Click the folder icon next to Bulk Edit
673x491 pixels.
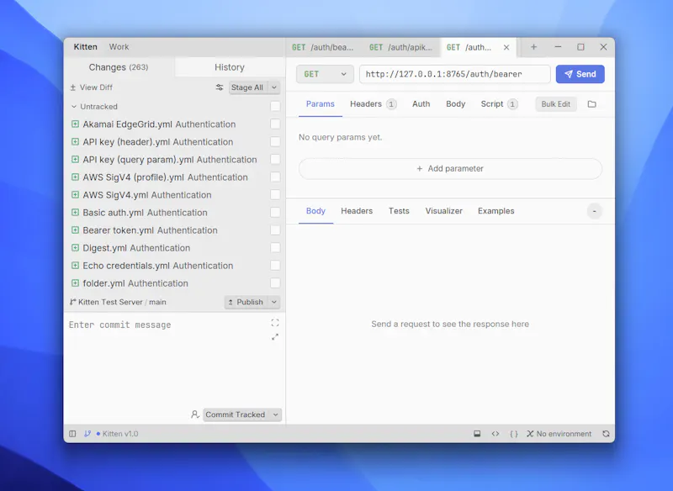point(592,104)
